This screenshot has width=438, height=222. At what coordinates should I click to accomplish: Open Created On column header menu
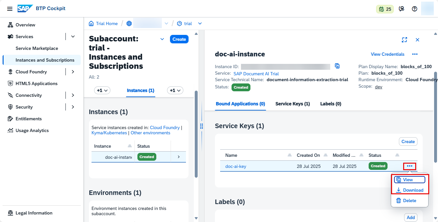click(325, 155)
